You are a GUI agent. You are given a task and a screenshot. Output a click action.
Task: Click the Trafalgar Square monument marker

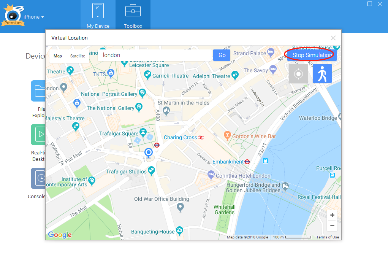coord(143,132)
